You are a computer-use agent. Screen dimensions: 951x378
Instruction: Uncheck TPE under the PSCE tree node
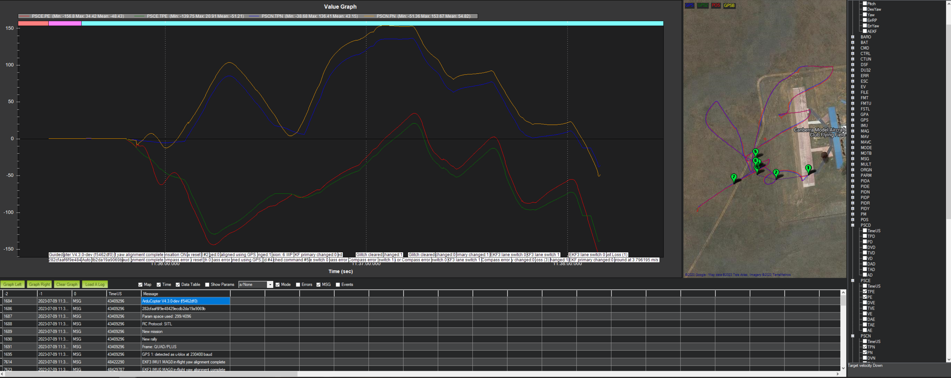[865, 291]
